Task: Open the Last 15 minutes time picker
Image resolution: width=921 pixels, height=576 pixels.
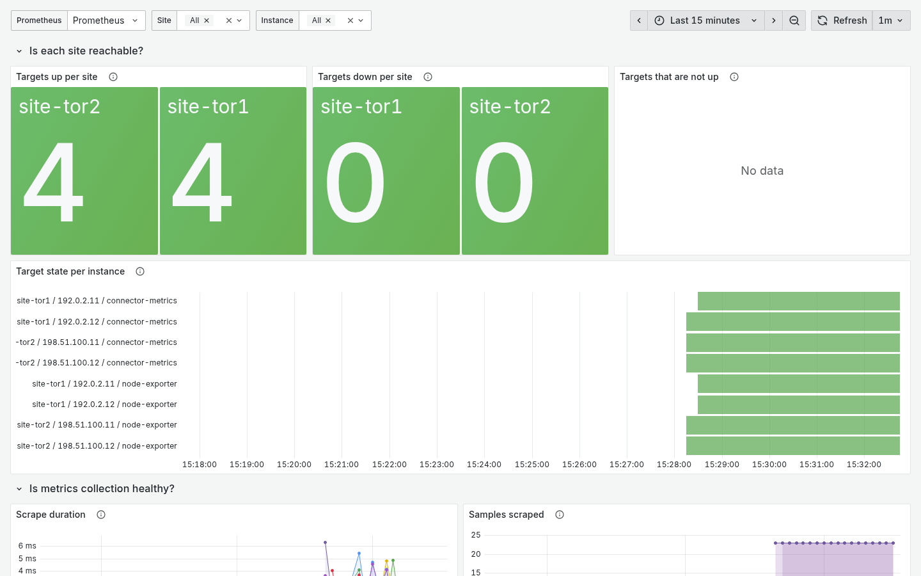Action: point(706,20)
